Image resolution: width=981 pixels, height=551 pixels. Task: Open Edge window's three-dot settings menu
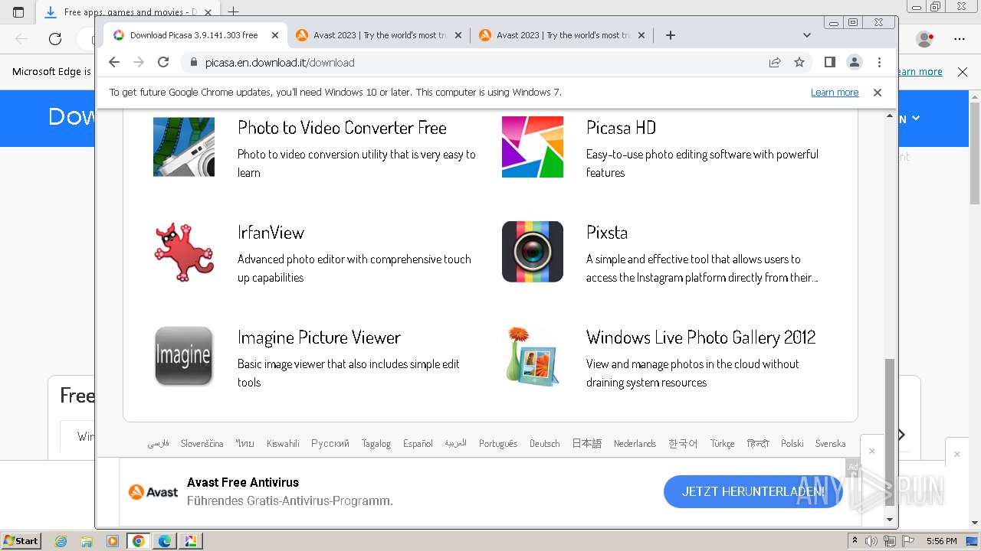960,39
